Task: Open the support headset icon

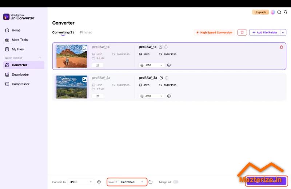Action: pos(285,12)
